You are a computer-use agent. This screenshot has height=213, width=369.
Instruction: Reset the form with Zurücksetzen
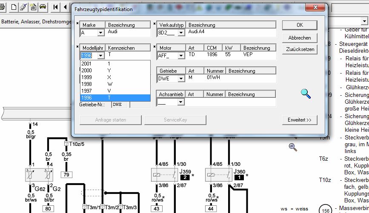click(x=300, y=49)
